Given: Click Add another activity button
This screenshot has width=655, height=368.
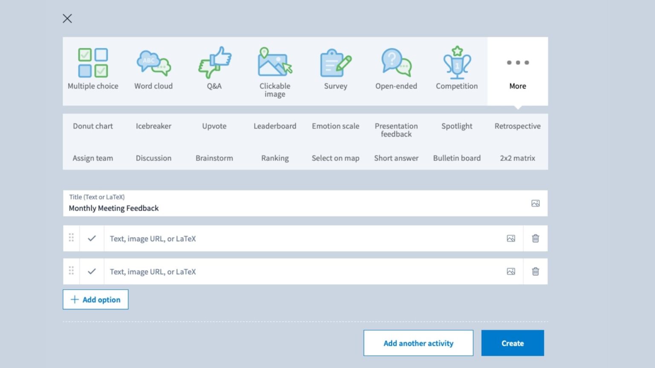Looking at the screenshot, I should tap(418, 343).
